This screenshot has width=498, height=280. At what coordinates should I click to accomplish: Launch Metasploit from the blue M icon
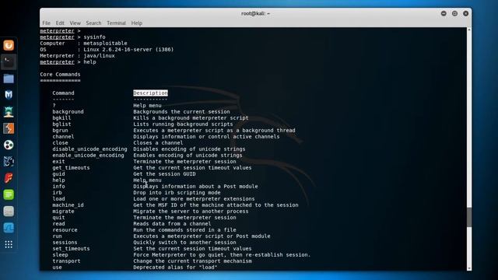click(9, 95)
